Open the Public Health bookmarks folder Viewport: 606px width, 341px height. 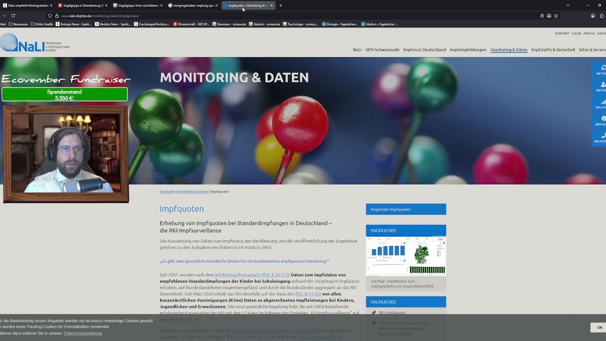coord(42,24)
